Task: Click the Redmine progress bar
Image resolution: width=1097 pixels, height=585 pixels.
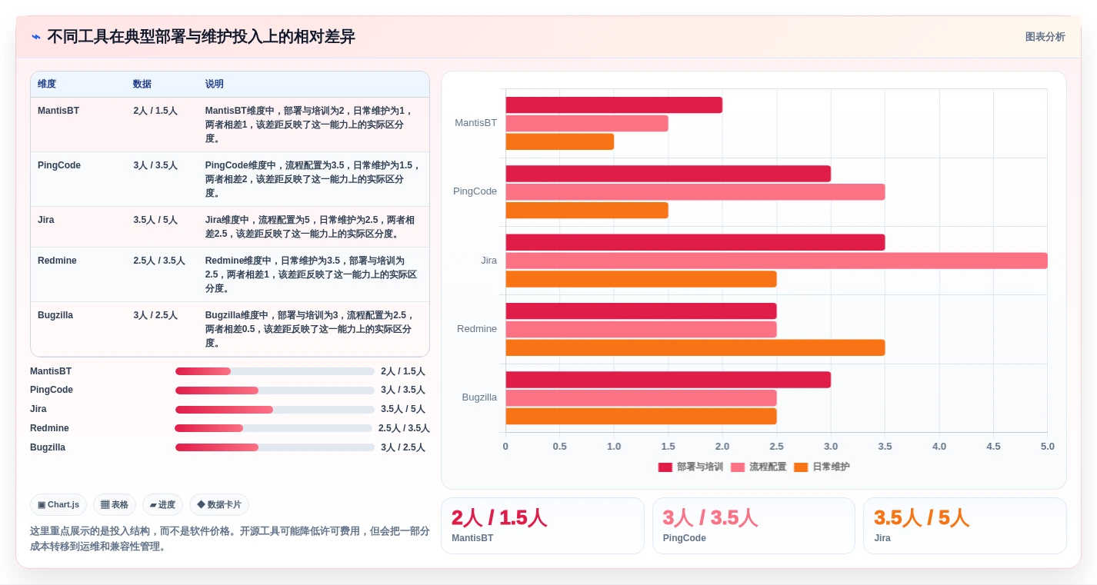Action: click(273, 428)
